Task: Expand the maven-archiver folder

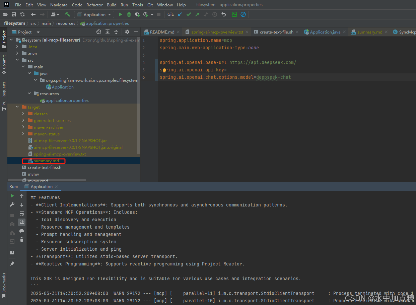Action: pos(23,127)
